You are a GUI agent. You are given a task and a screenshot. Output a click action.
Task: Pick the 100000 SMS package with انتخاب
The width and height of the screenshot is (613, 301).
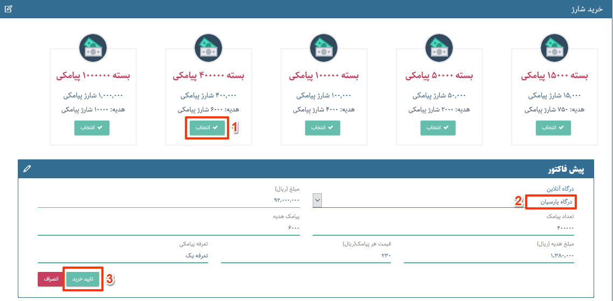(322, 128)
